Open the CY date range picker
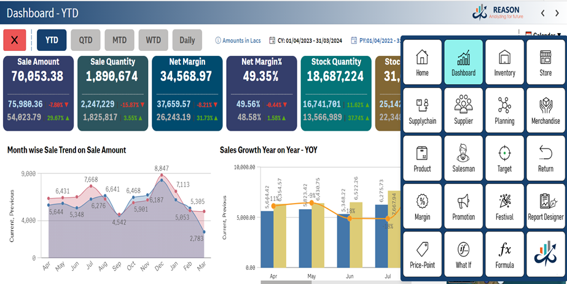This screenshot has width=567, height=284. (x=307, y=40)
